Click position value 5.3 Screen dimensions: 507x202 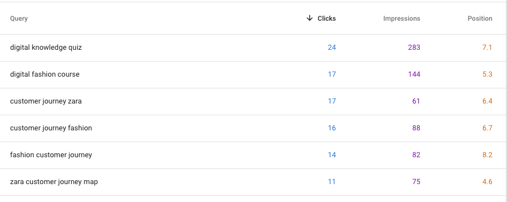coord(487,74)
